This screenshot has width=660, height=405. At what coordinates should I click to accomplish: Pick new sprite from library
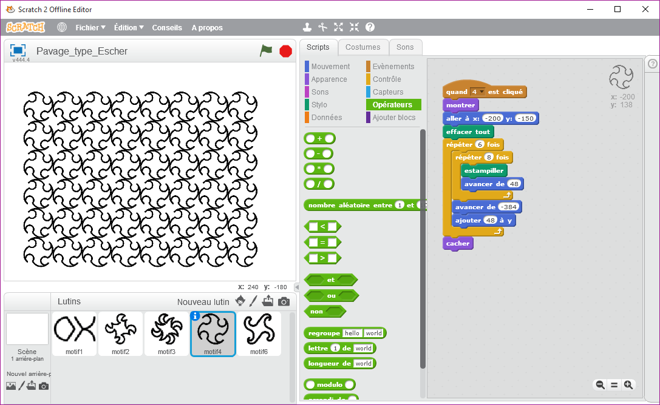[x=240, y=301]
